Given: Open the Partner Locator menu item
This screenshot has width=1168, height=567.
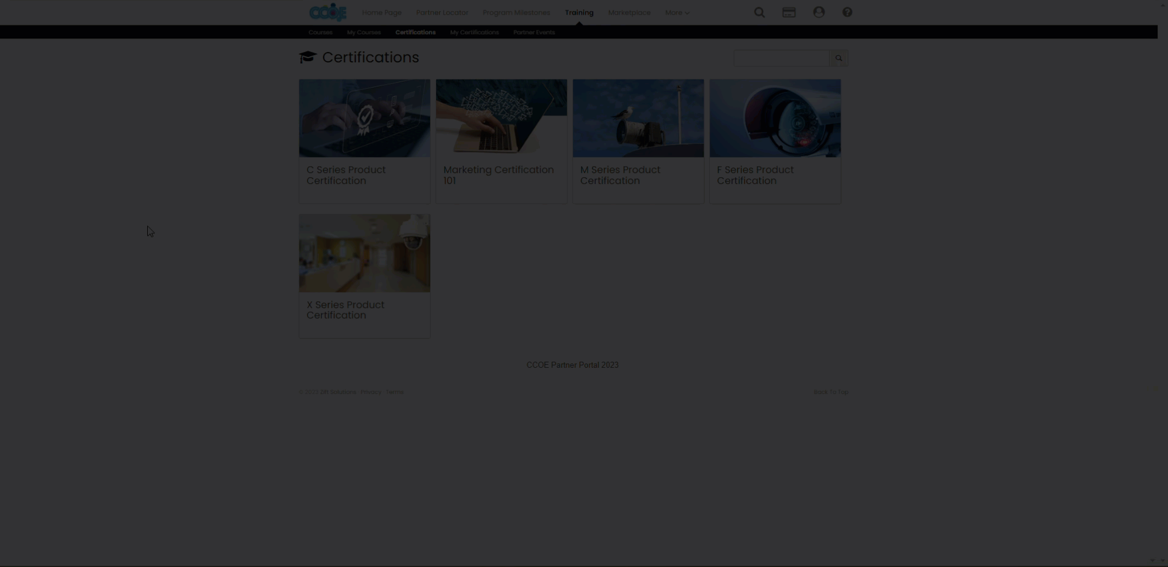Looking at the screenshot, I should pos(442,12).
